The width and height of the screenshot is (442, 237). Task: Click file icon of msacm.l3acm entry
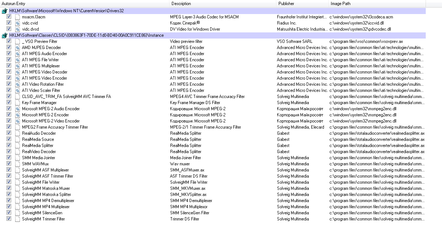point(17,17)
